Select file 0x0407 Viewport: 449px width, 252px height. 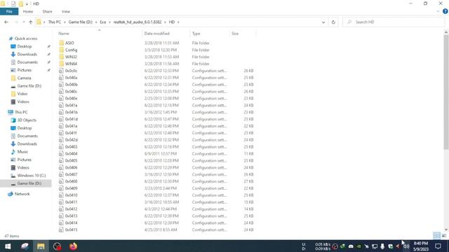tap(71, 174)
